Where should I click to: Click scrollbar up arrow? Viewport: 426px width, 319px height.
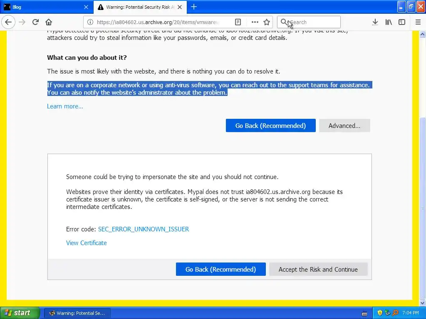[423, 34]
